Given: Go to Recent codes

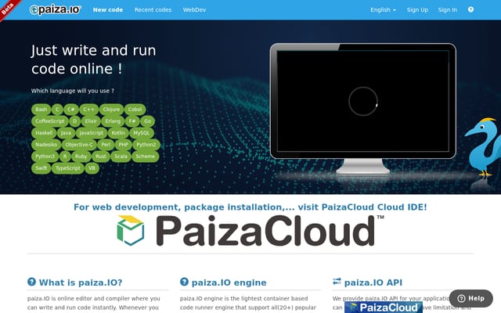Looking at the screenshot, I should point(153,9).
